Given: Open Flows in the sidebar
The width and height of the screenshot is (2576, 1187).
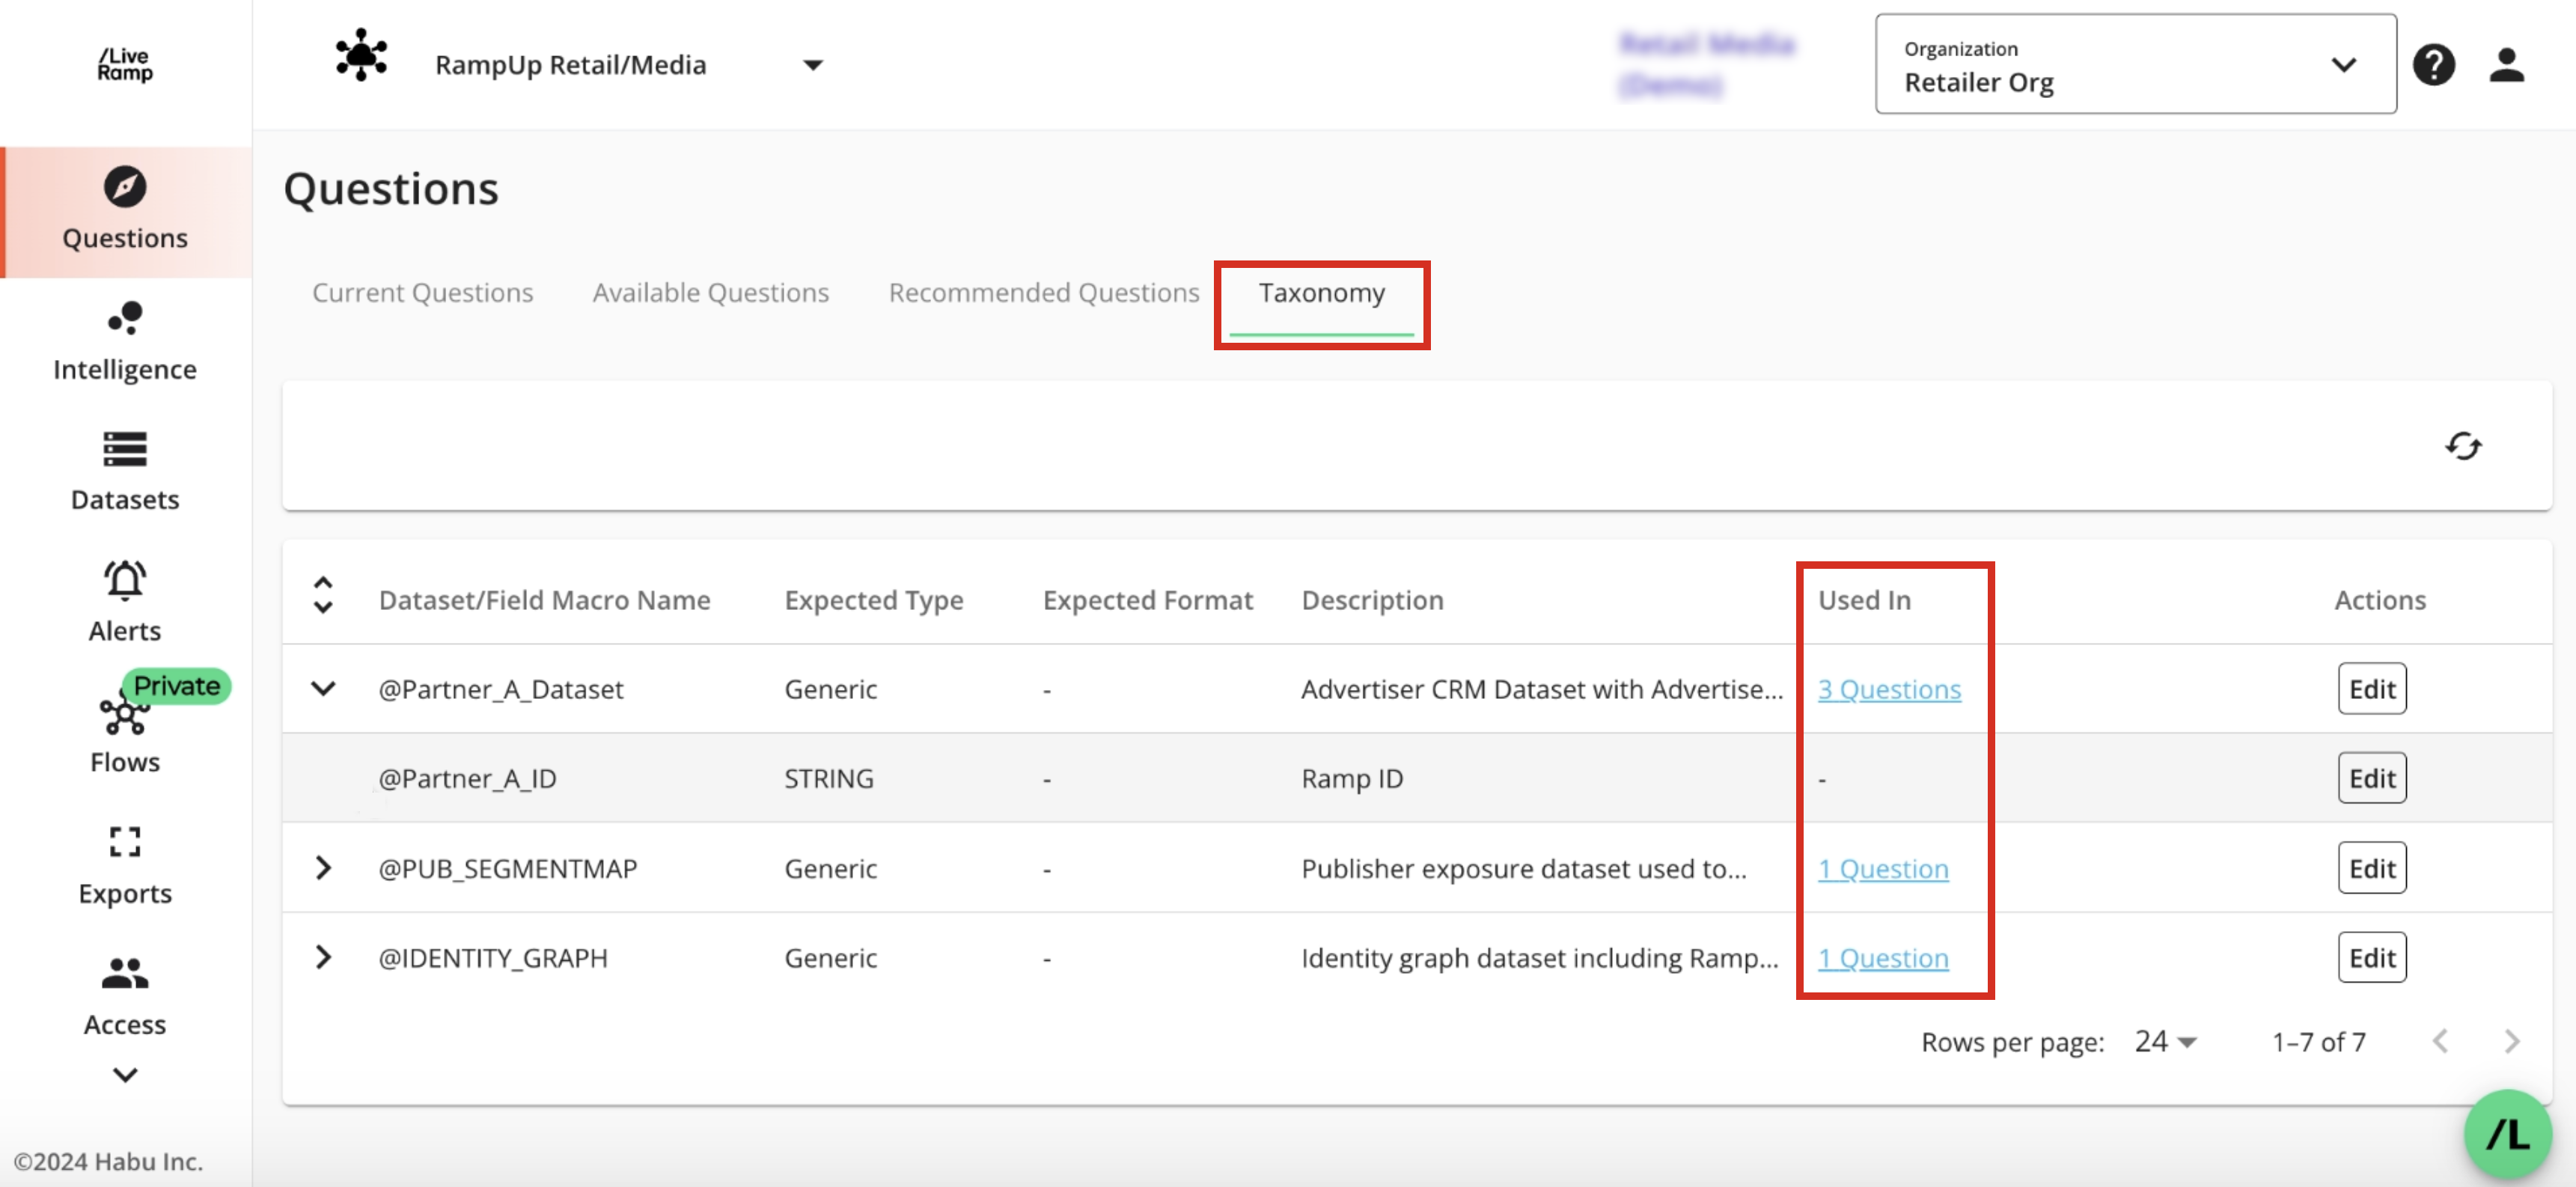Looking at the screenshot, I should [x=125, y=734].
